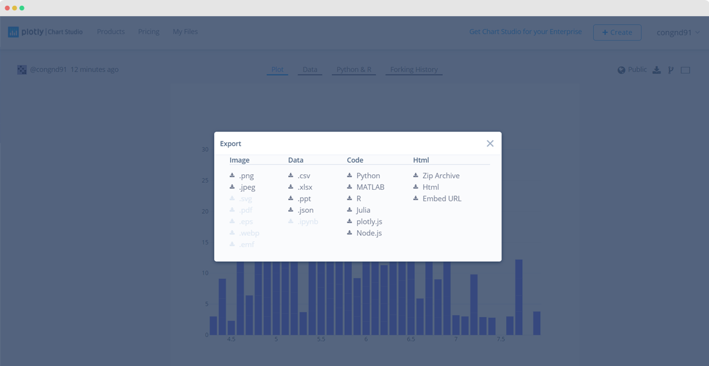
Task: Click the disabled .emf export option
Action: click(242, 244)
